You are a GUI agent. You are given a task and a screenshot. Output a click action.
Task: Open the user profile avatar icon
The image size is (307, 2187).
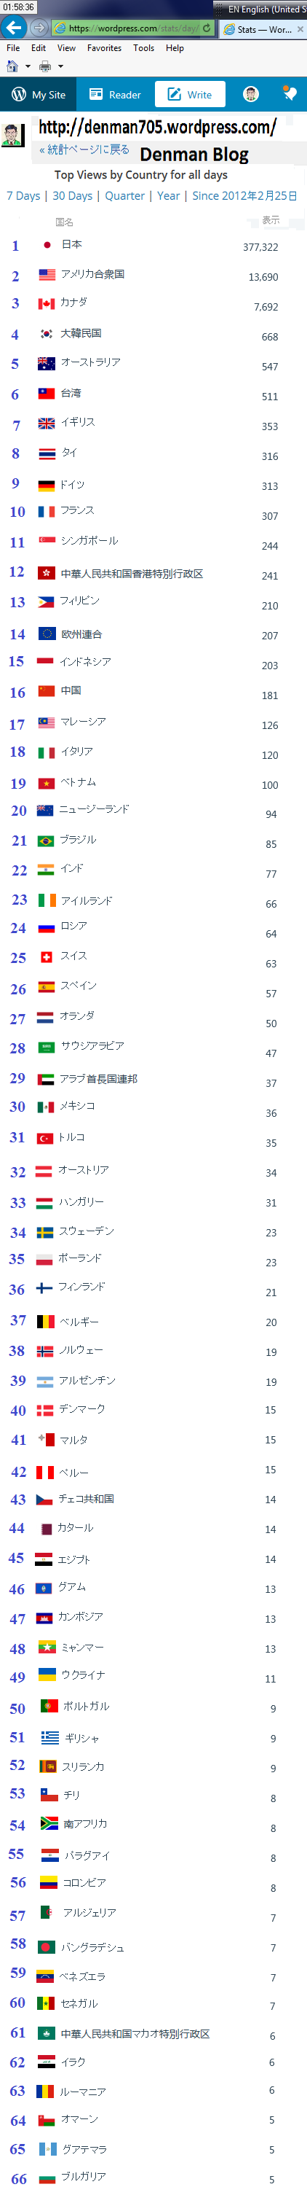click(x=250, y=94)
